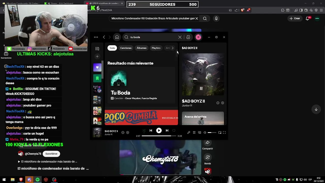The height and width of the screenshot is (183, 325).
Task: Enter Spotify full screen view
Action: click(x=224, y=132)
